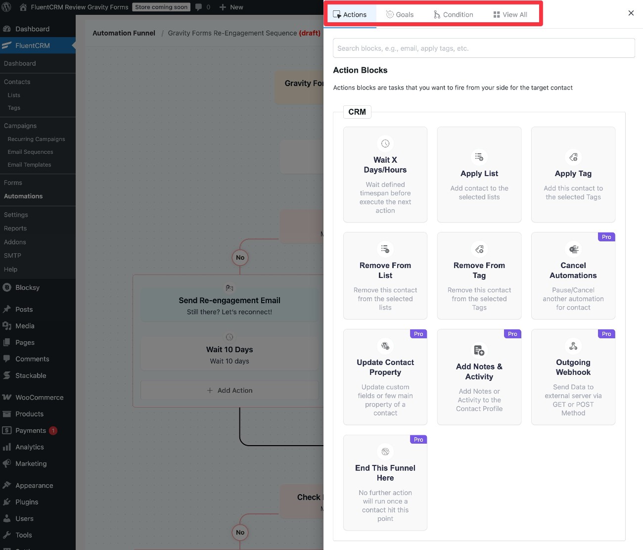Click the Pro badge on Cancel Automations

point(606,237)
